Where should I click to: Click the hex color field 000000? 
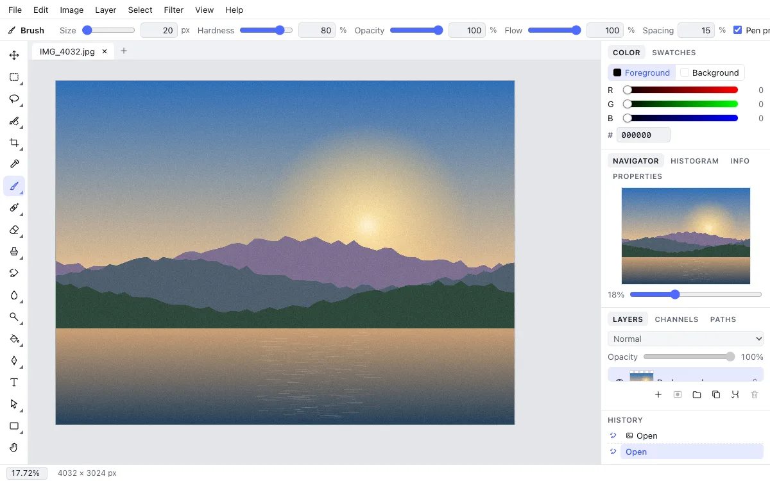coord(644,135)
